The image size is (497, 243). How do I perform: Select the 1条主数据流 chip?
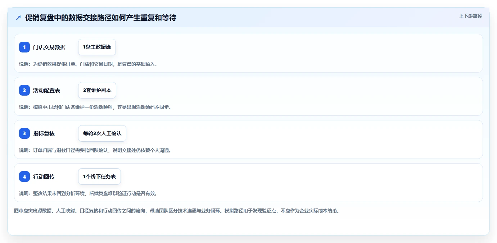(97, 47)
